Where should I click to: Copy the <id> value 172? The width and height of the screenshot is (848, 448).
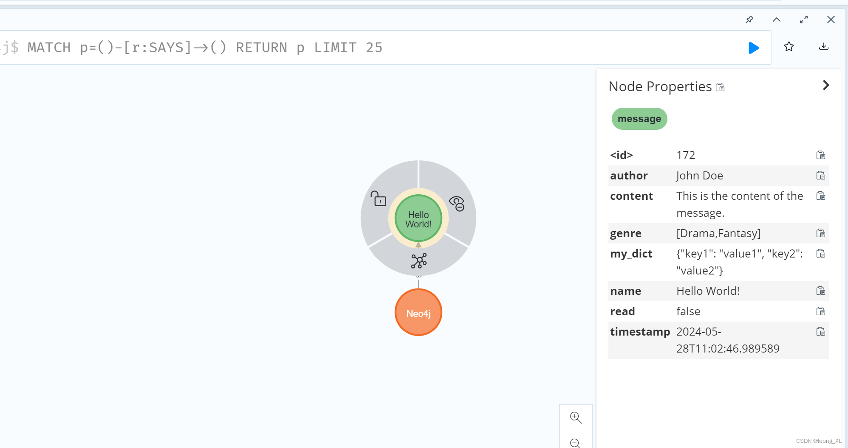click(x=821, y=155)
